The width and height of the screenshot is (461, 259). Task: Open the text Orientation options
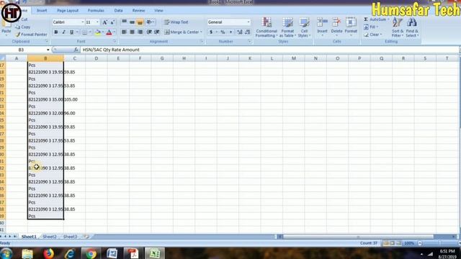point(151,22)
